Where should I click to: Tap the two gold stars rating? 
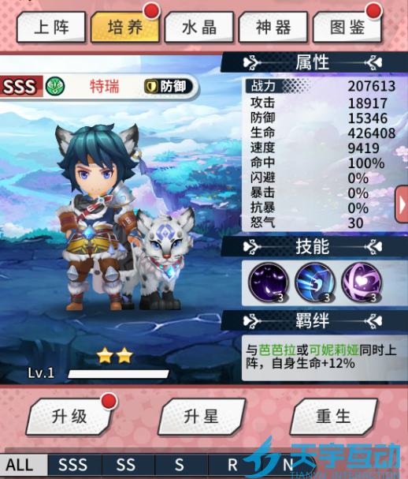click(x=115, y=356)
